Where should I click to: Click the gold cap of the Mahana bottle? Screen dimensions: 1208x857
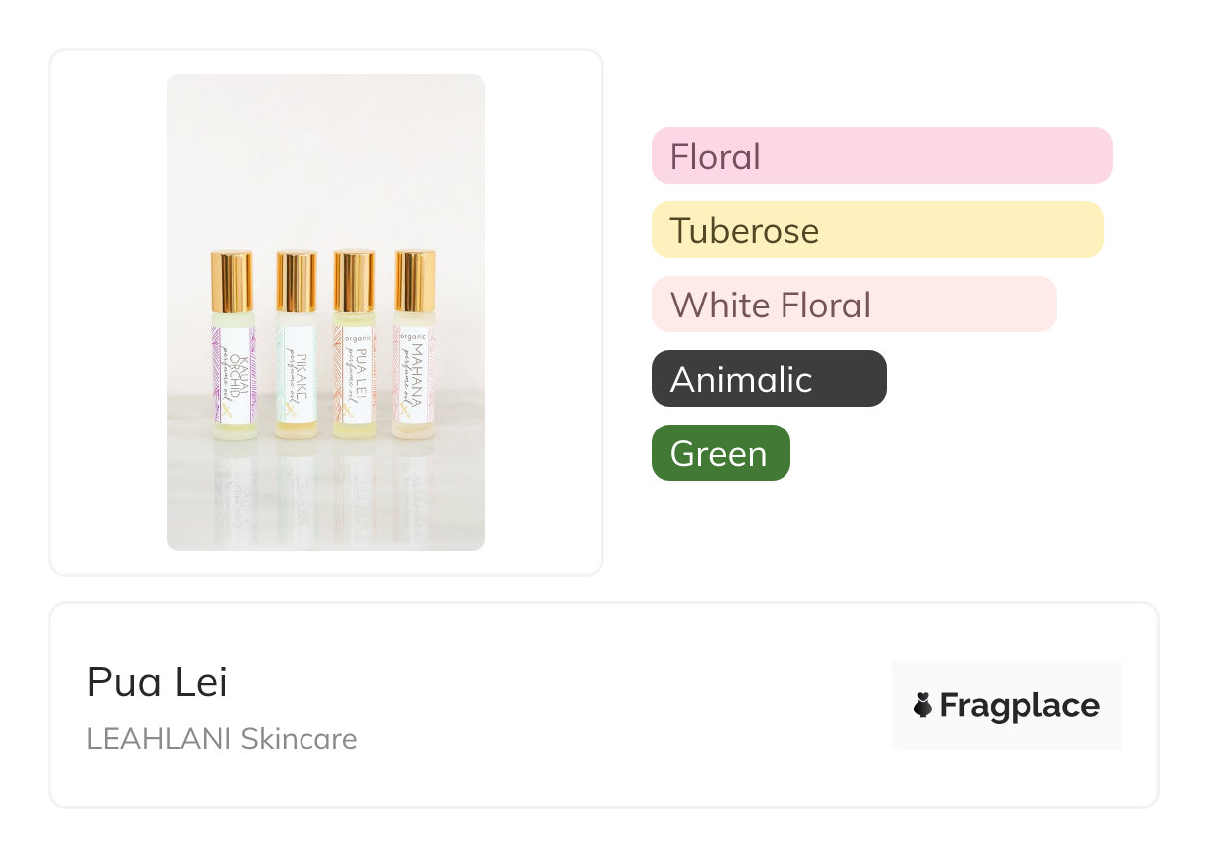tap(414, 282)
